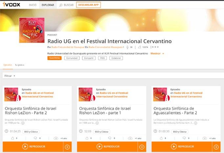224x153 pixels.
Task: Click the DESCARGAR APP button
Action: (88, 5)
